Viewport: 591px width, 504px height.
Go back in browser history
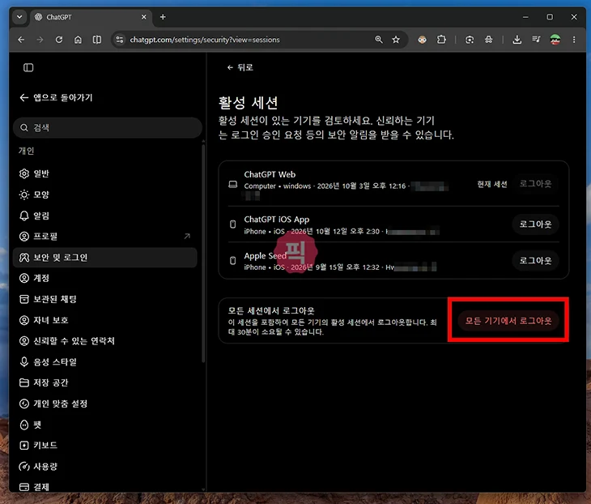pos(21,40)
